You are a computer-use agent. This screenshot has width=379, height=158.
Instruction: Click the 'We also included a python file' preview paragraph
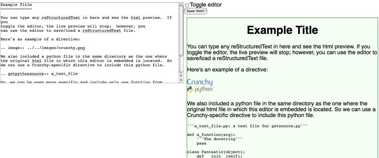pyautogui.click(x=281, y=110)
